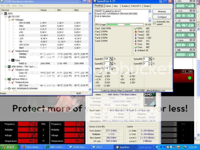This screenshot has height=150, width=200.
Task: Select the TMPIN0 temperature row
Action: [44, 54]
